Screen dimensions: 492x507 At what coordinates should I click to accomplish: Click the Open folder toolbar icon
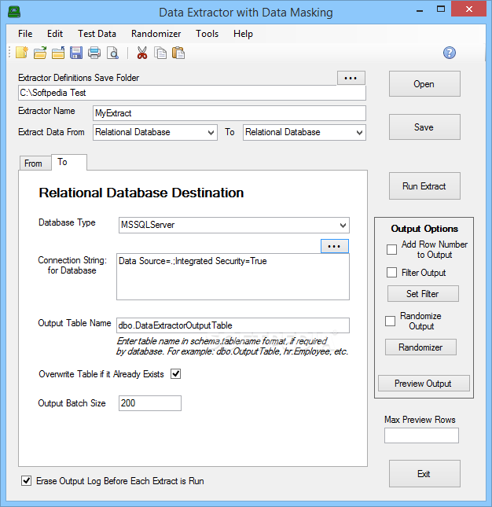tap(40, 53)
